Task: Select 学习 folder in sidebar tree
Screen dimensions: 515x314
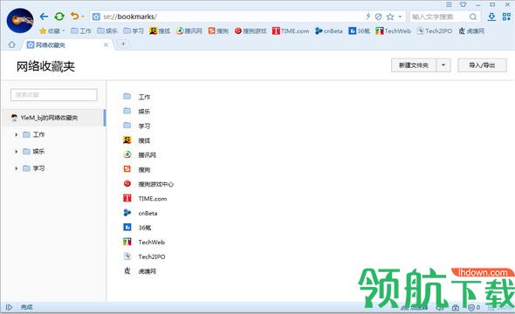Action: [x=33, y=168]
